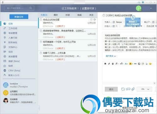Click the 新建任务 button
157x114 pixels.
coord(19,17)
